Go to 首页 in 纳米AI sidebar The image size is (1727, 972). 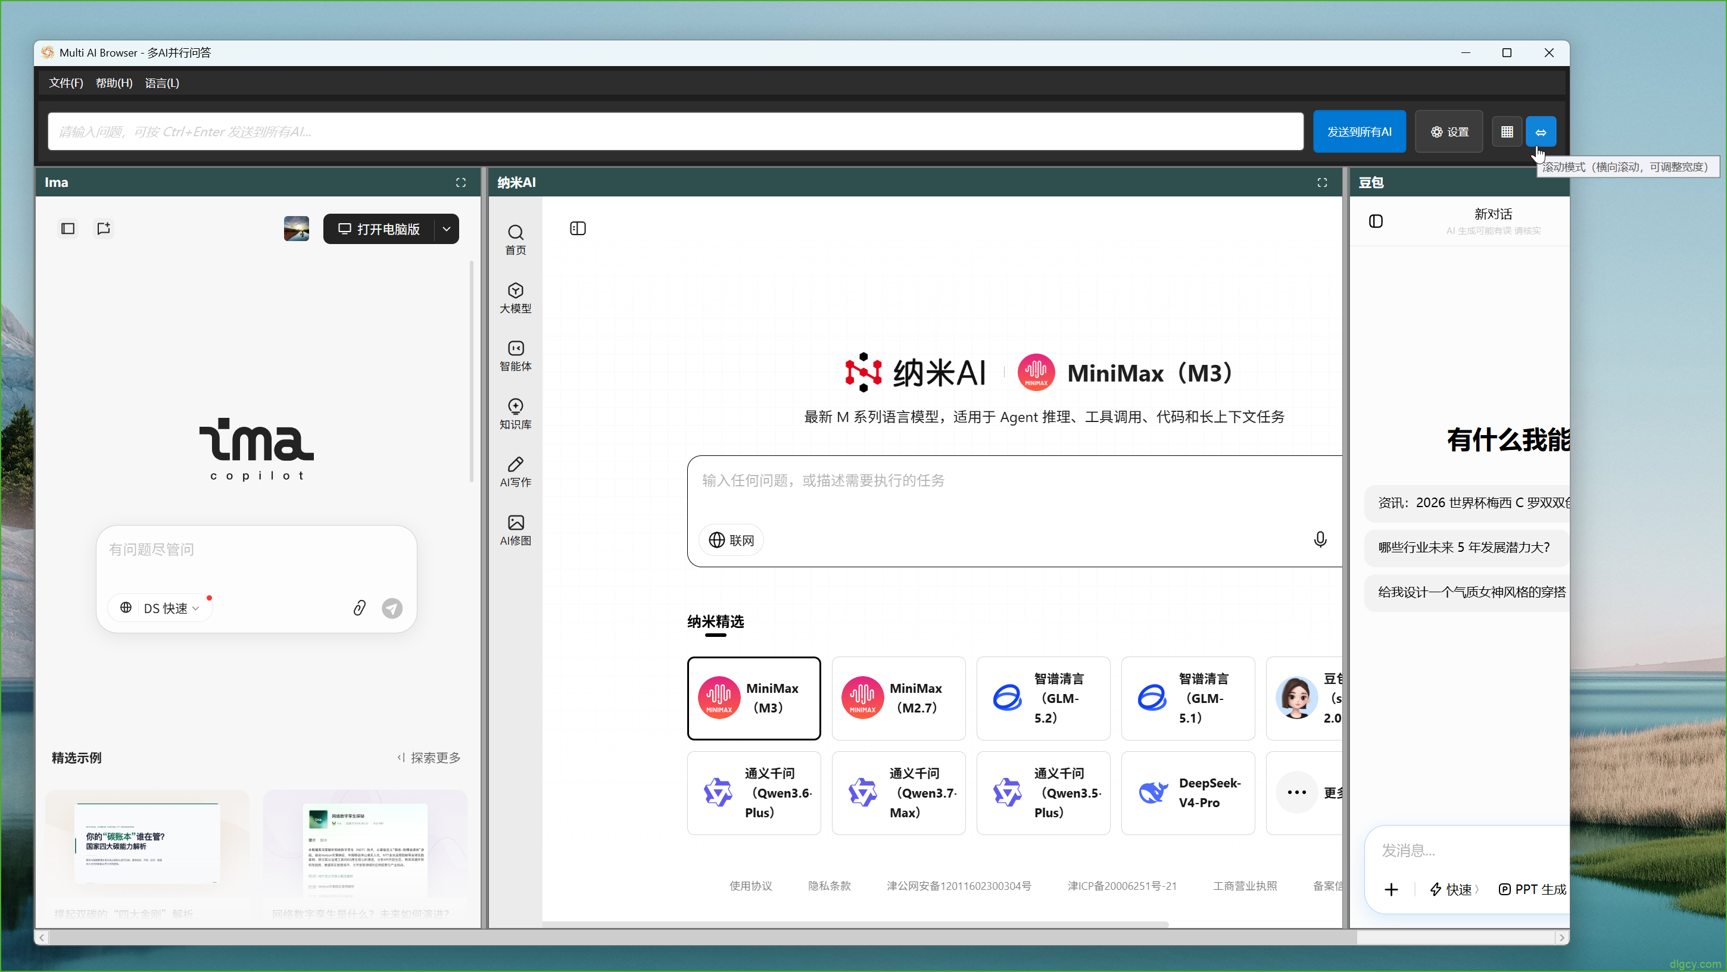515,240
